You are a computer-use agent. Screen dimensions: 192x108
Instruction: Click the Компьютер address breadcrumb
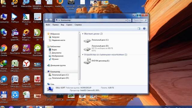[x=66, y=20]
